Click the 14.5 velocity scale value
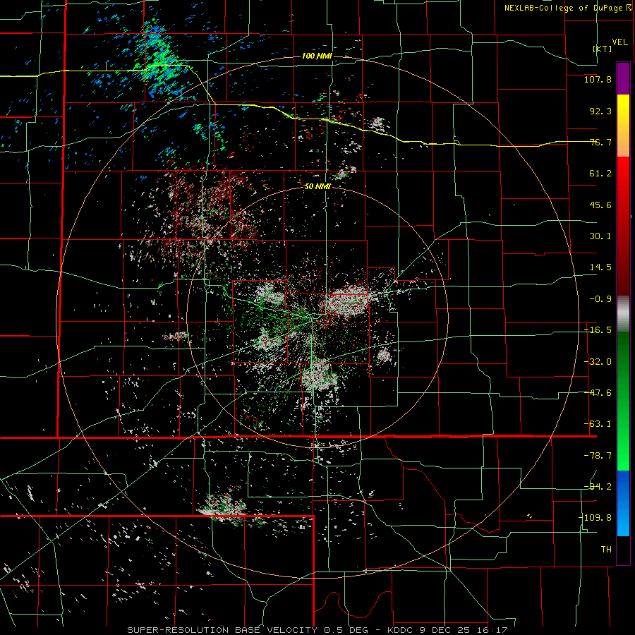This screenshot has width=635, height=635. tap(600, 267)
